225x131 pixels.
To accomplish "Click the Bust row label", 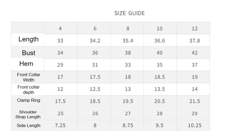I will click(x=29, y=53).
